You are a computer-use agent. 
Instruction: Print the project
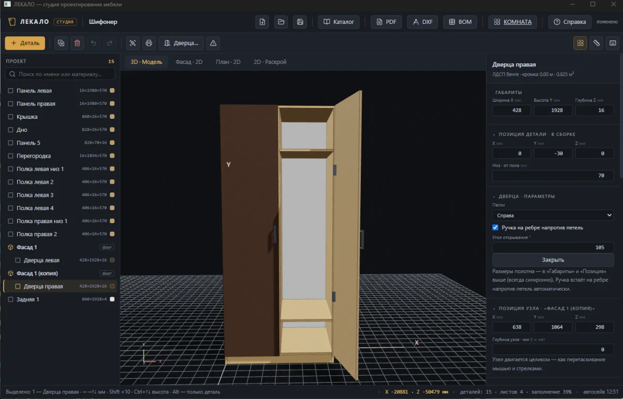click(149, 43)
